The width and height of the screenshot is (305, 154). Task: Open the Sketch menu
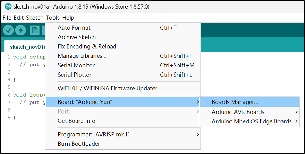35,18
